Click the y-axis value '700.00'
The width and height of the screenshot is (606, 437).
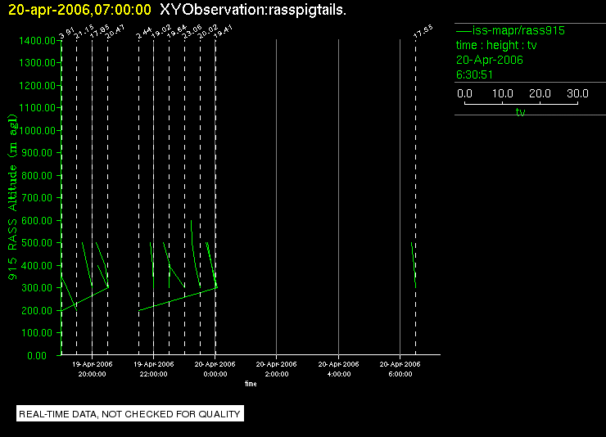pyautogui.click(x=37, y=198)
